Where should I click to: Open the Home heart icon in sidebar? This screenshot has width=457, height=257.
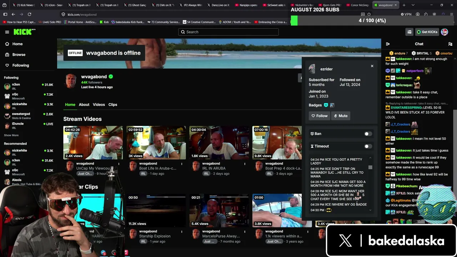pos(7,44)
